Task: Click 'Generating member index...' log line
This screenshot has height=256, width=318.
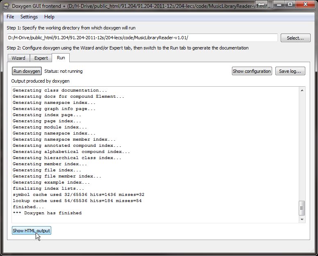Action: click(x=50, y=164)
